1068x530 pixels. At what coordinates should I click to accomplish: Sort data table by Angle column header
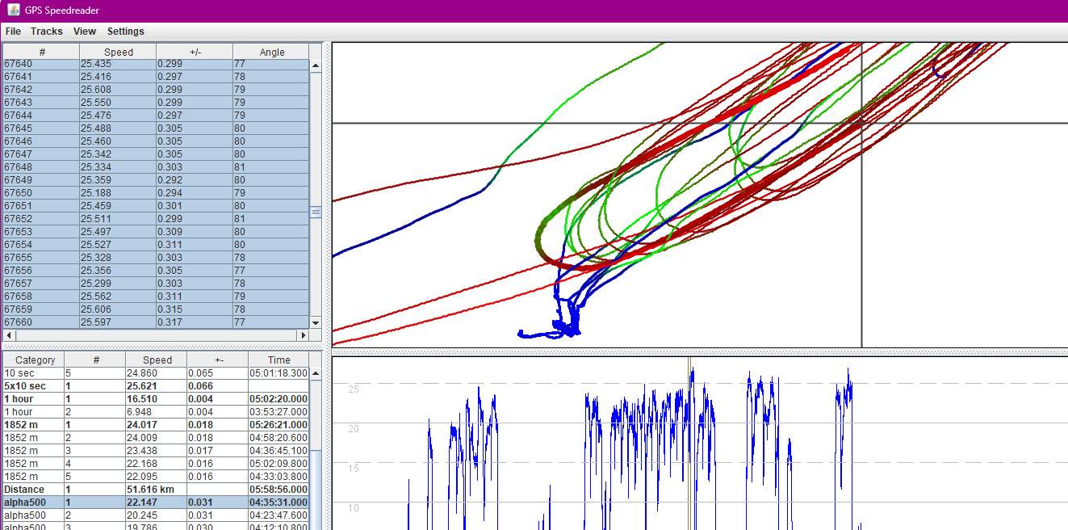point(271,52)
